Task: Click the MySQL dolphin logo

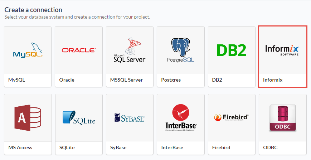Action: 28,50
